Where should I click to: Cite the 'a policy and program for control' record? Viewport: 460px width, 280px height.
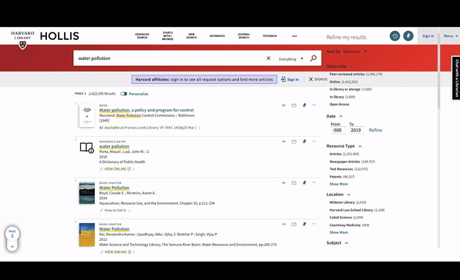[284, 105]
